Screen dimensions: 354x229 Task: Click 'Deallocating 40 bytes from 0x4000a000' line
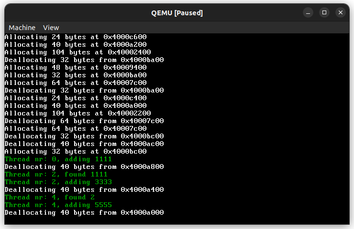[84, 213]
